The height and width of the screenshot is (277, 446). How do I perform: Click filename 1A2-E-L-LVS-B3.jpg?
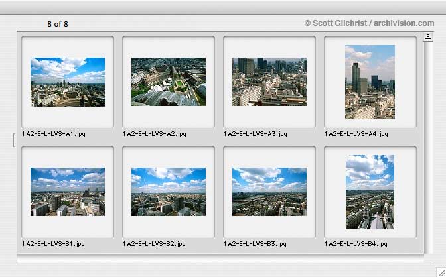(255, 243)
